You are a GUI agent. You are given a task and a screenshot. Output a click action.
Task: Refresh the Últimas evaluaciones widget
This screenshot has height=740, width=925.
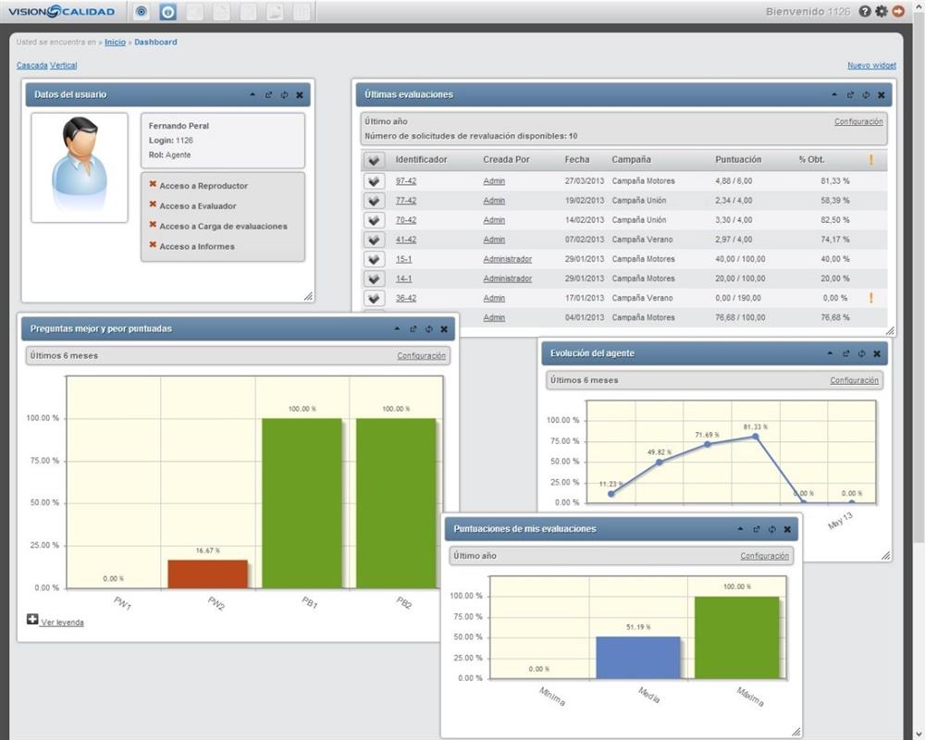[x=866, y=94]
